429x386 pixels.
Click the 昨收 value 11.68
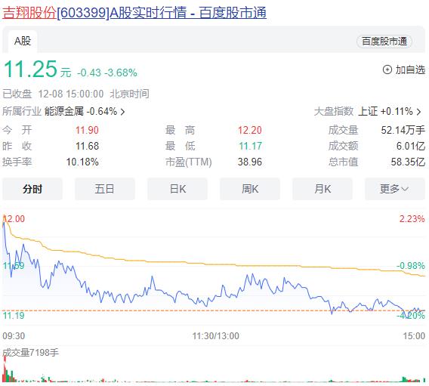click(x=87, y=146)
